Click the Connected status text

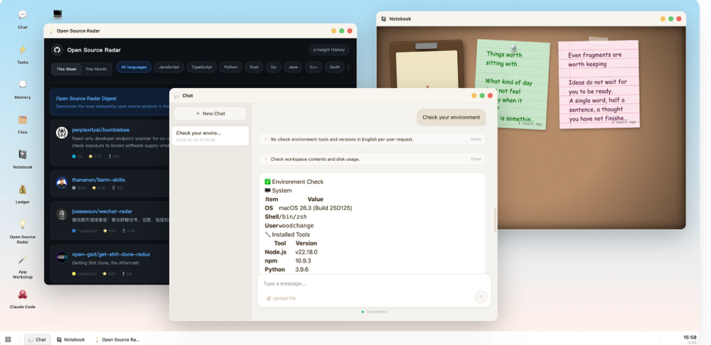[376, 312]
